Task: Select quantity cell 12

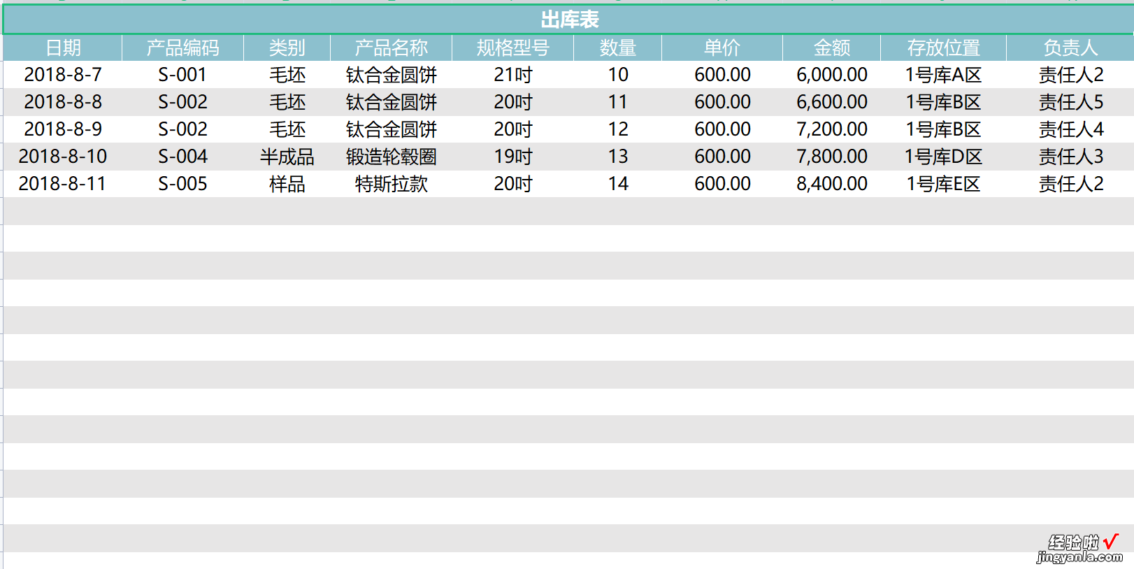Action: point(617,129)
